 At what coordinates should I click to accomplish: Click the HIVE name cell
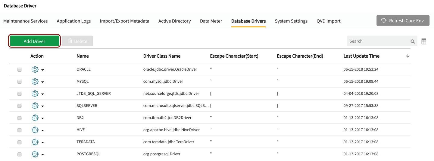coord(81,130)
